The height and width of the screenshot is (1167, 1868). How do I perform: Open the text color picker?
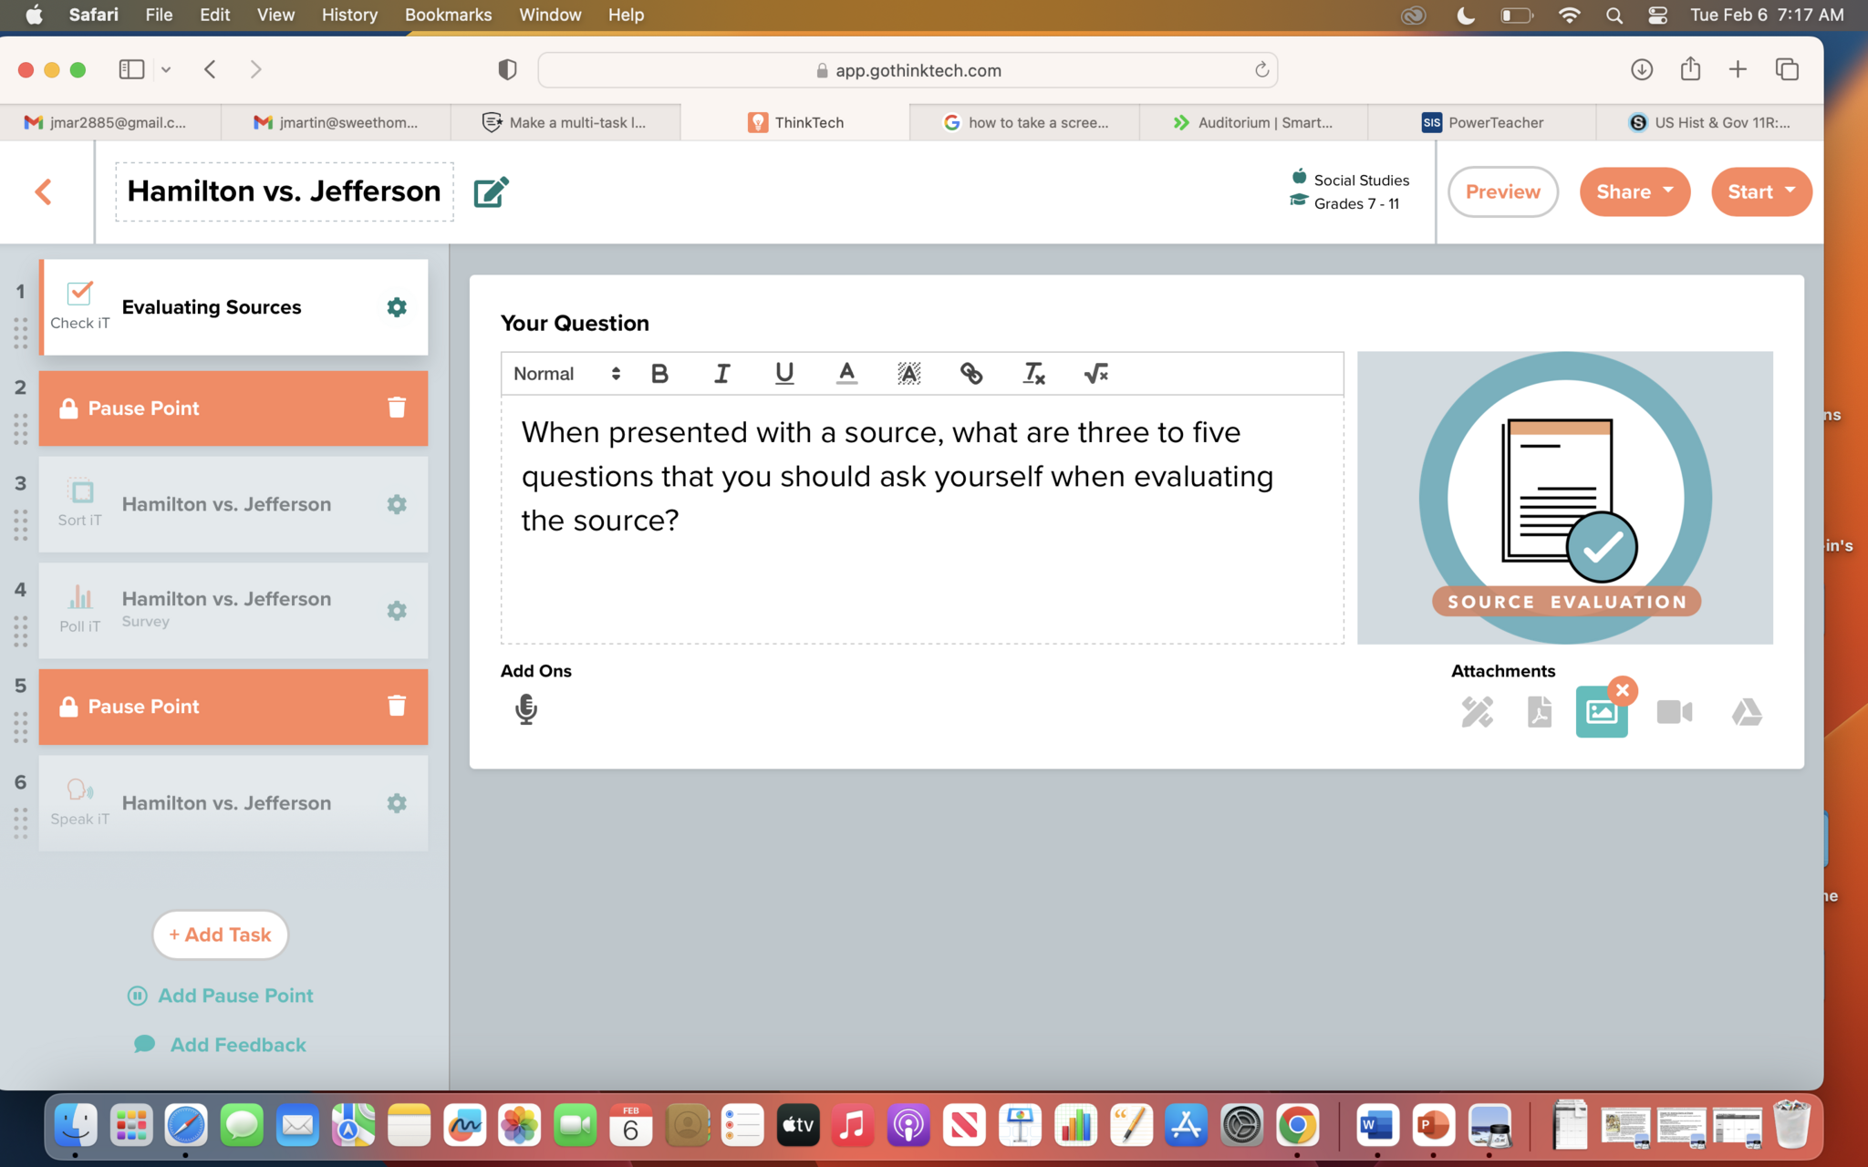tap(846, 373)
